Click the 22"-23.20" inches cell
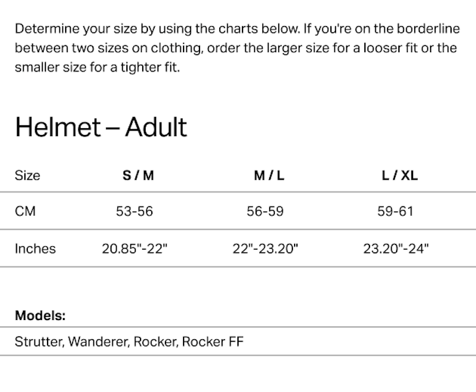 coord(265,248)
